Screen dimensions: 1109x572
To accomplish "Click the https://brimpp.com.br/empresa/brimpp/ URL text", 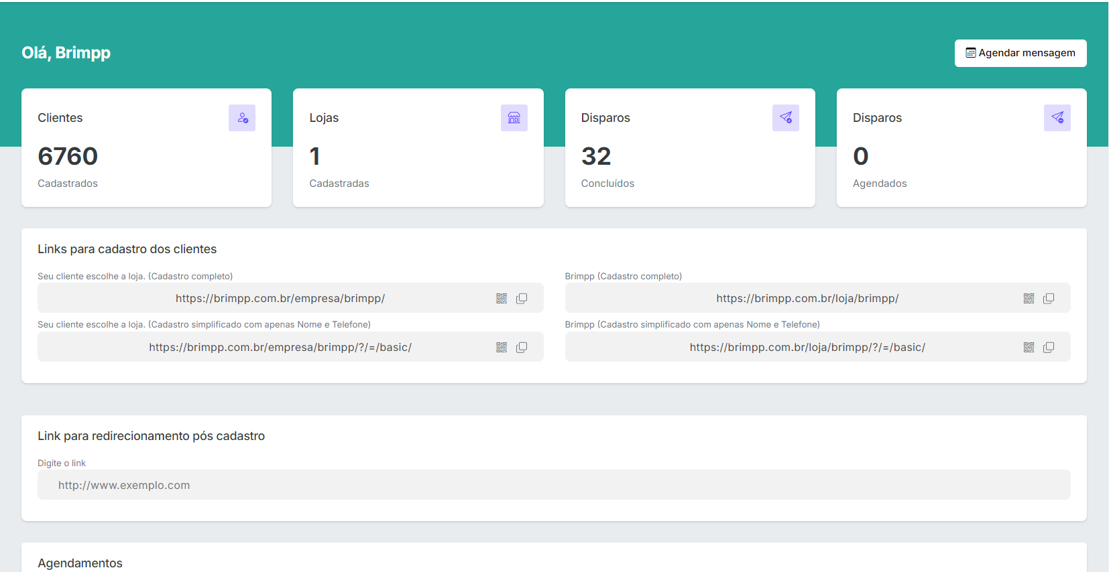I will click(x=280, y=299).
